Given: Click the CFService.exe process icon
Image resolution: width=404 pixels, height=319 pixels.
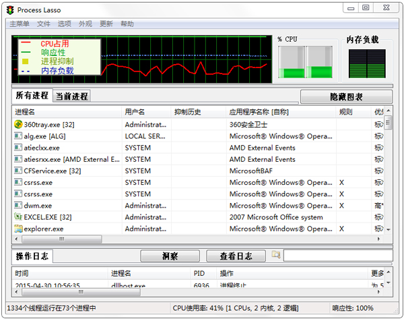Looking at the screenshot, I should (x=18, y=171).
